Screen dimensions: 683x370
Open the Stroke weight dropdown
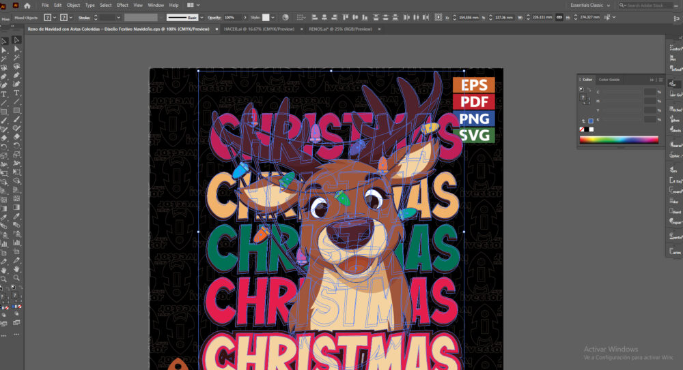[118, 18]
